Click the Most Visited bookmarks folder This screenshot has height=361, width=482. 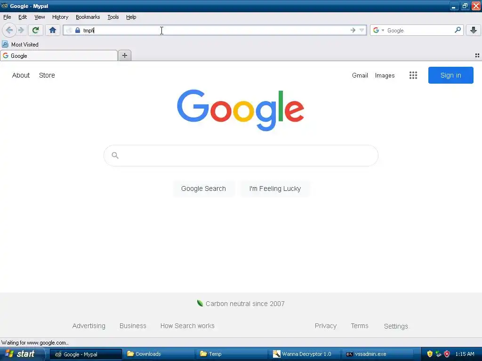[x=20, y=45]
